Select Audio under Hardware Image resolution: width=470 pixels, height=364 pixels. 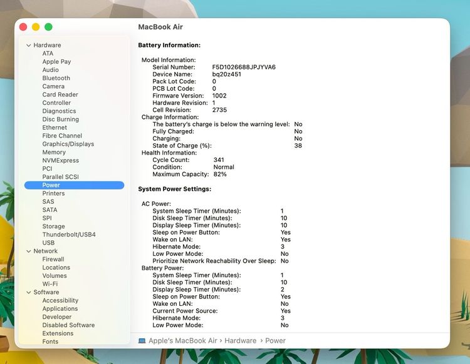50,69
